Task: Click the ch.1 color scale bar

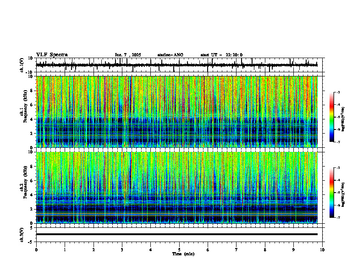Action: click(331, 117)
